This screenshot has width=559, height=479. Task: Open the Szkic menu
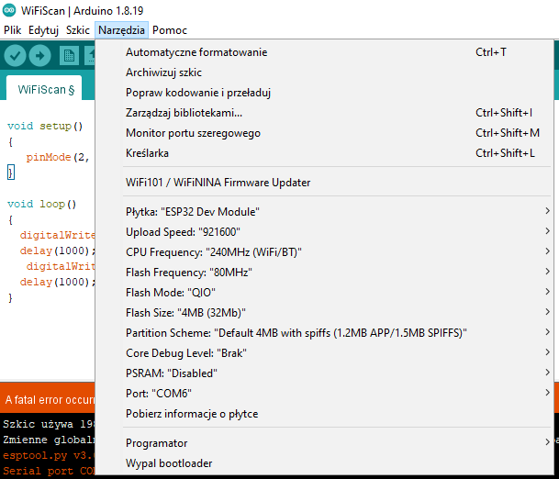(78, 30)
